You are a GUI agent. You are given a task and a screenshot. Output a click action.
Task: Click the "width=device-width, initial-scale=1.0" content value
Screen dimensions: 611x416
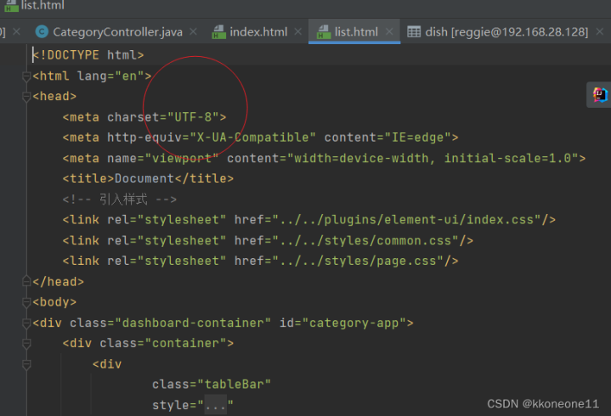(433, 159)
